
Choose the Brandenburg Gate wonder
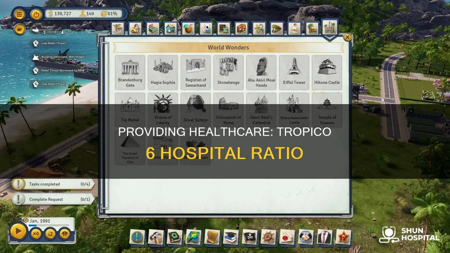point(130,72)
